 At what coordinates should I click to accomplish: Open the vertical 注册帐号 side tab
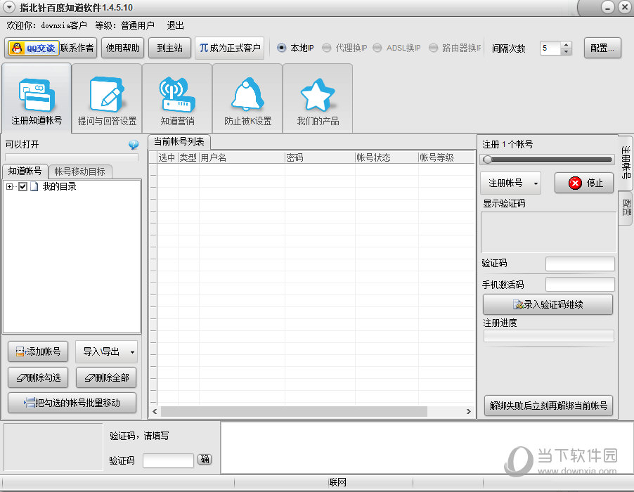point(626,162)
